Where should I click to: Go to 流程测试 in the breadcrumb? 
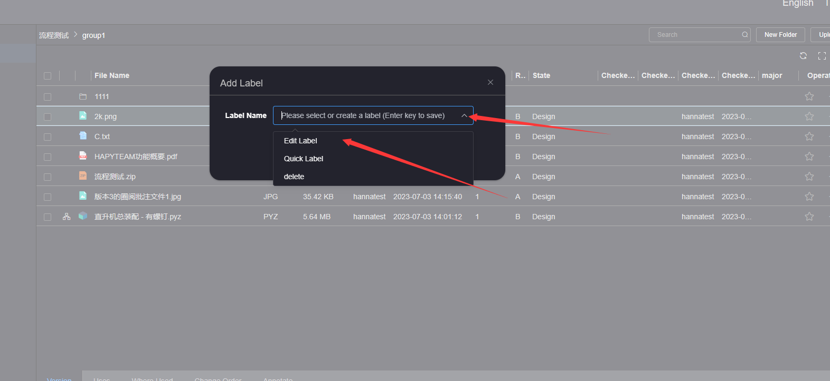click(54, 35)
